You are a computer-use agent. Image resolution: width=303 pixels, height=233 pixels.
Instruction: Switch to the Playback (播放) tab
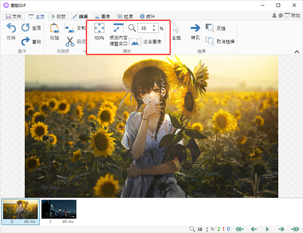tap(59, 17)
